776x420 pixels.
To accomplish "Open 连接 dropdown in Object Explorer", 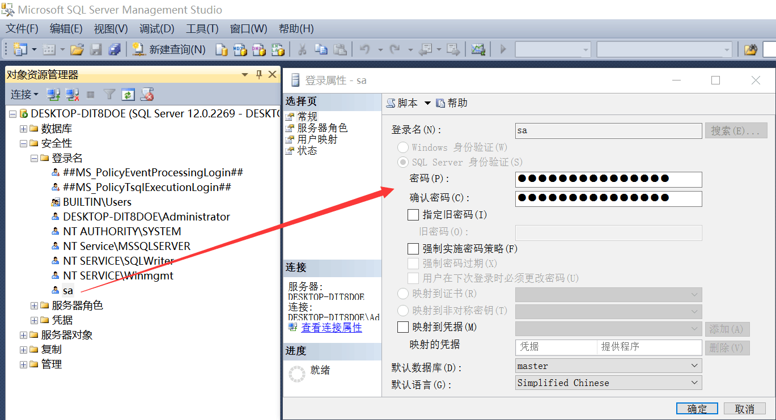I will 24,94.
